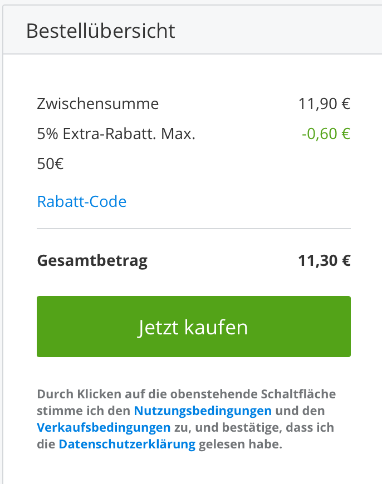Click the divider line above Gesamtbetrag
The image size is (382, 484).
click(x=193, y=229)
